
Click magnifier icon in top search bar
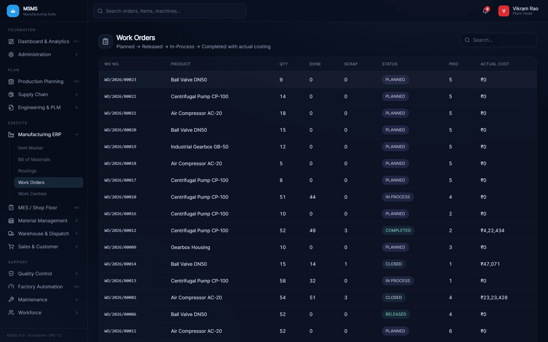(100, 11)
